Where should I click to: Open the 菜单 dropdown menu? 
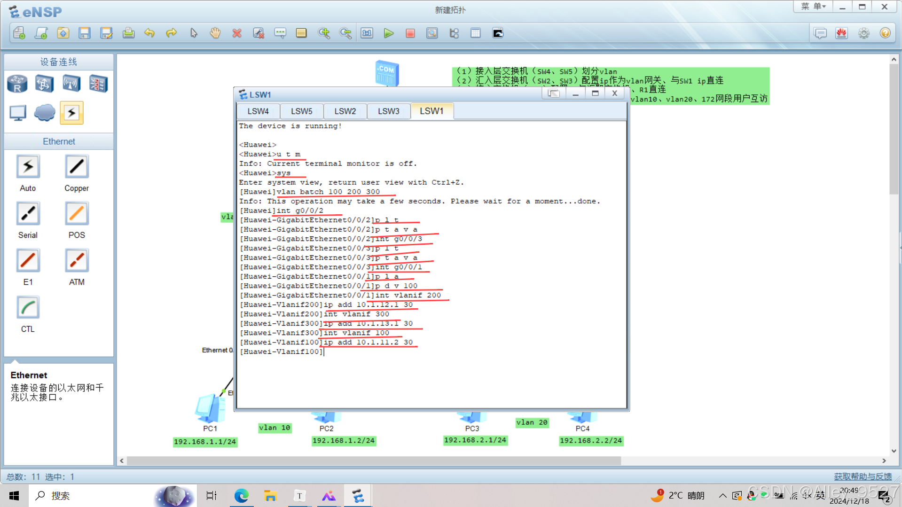pos(813,7)
